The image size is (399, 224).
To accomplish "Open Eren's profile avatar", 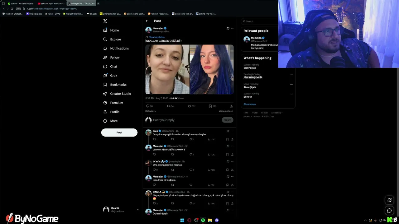I will pos(148,133).
